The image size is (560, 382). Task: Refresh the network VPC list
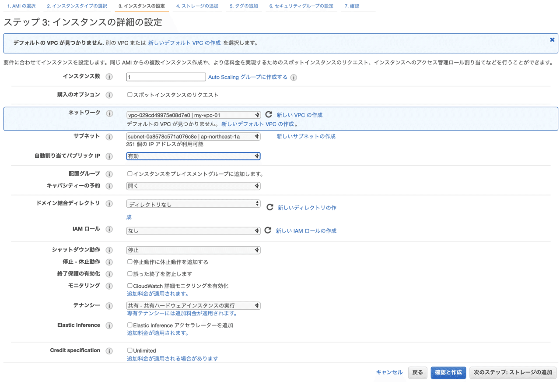pyautogui.click(x=269, y=115)
